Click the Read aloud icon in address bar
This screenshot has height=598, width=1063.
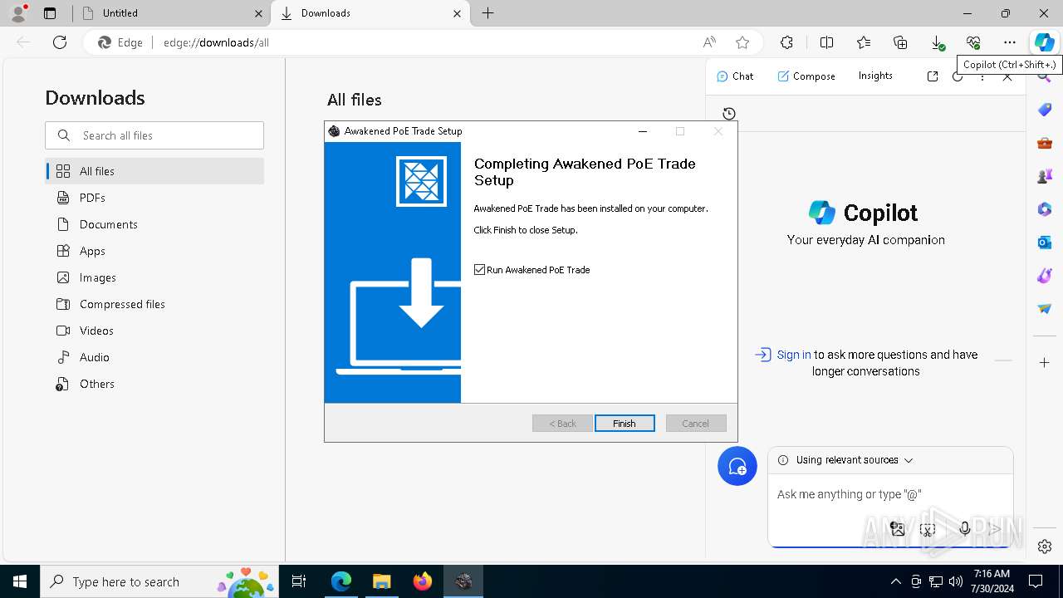709,42
